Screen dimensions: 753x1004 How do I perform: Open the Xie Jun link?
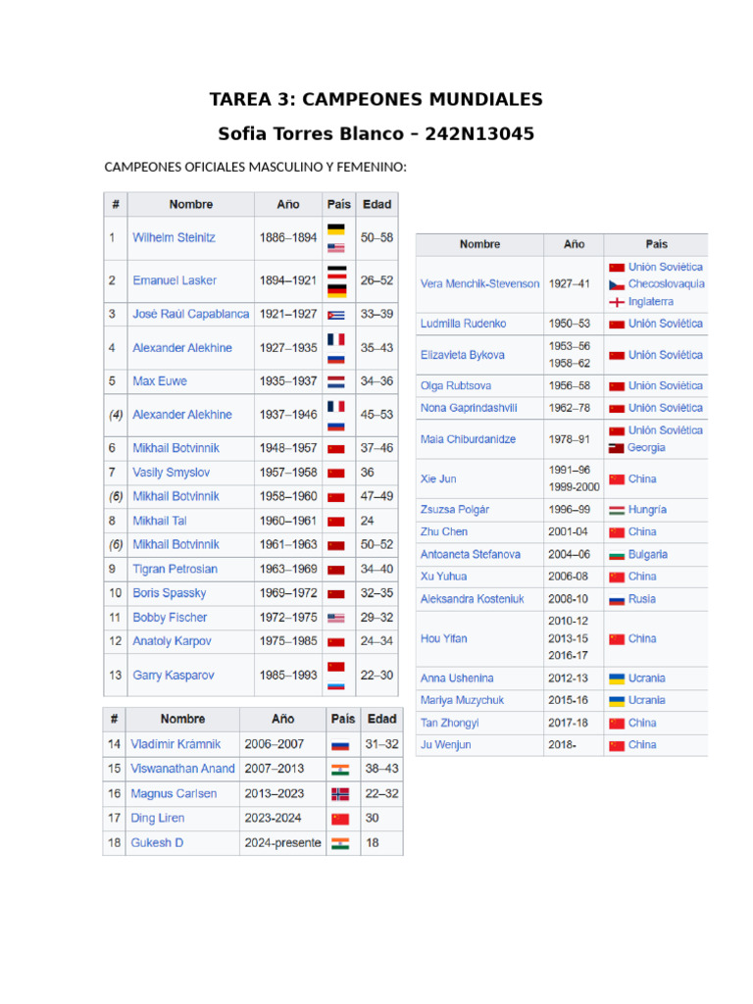(438, 478)
